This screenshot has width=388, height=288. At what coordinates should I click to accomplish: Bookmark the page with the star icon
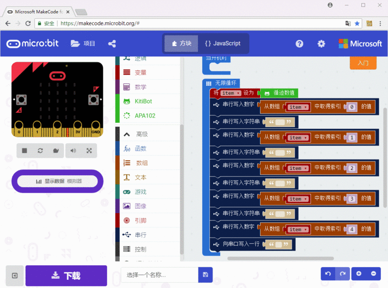click(357, 23)
